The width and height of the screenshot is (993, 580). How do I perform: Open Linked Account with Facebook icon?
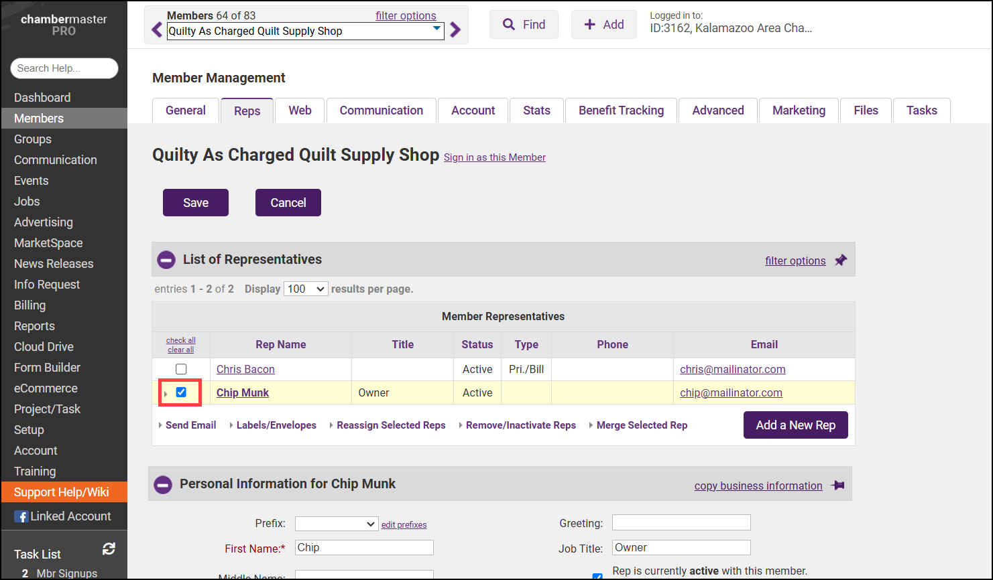pos(62,516)
